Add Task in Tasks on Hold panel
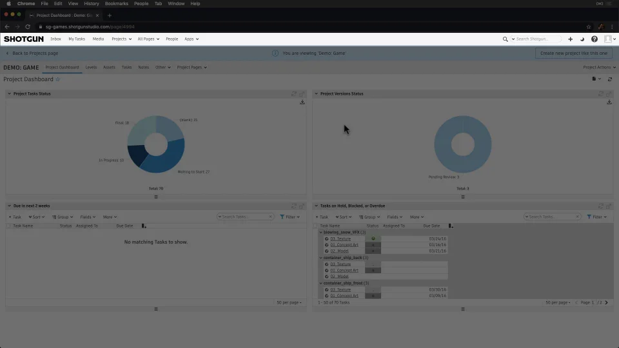 [322, 217]
